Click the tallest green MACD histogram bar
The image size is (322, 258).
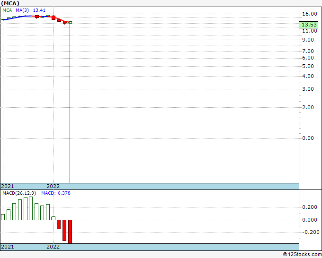pos(31,208)
